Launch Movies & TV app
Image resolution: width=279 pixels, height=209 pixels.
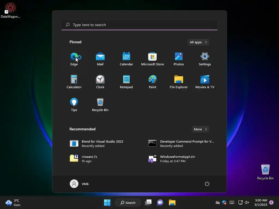point(205,82)
